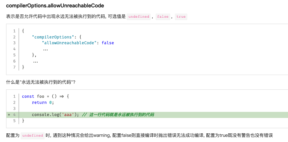288x142 pixels.
Task: Click line number 7 in the first code block
Action: point(14,67)
